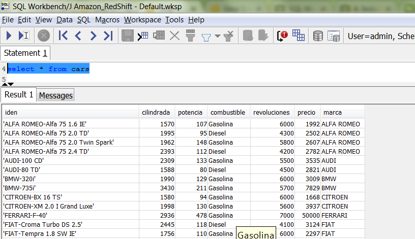
Task: Switch to the Result 1 tab
Action: (18, 94)
